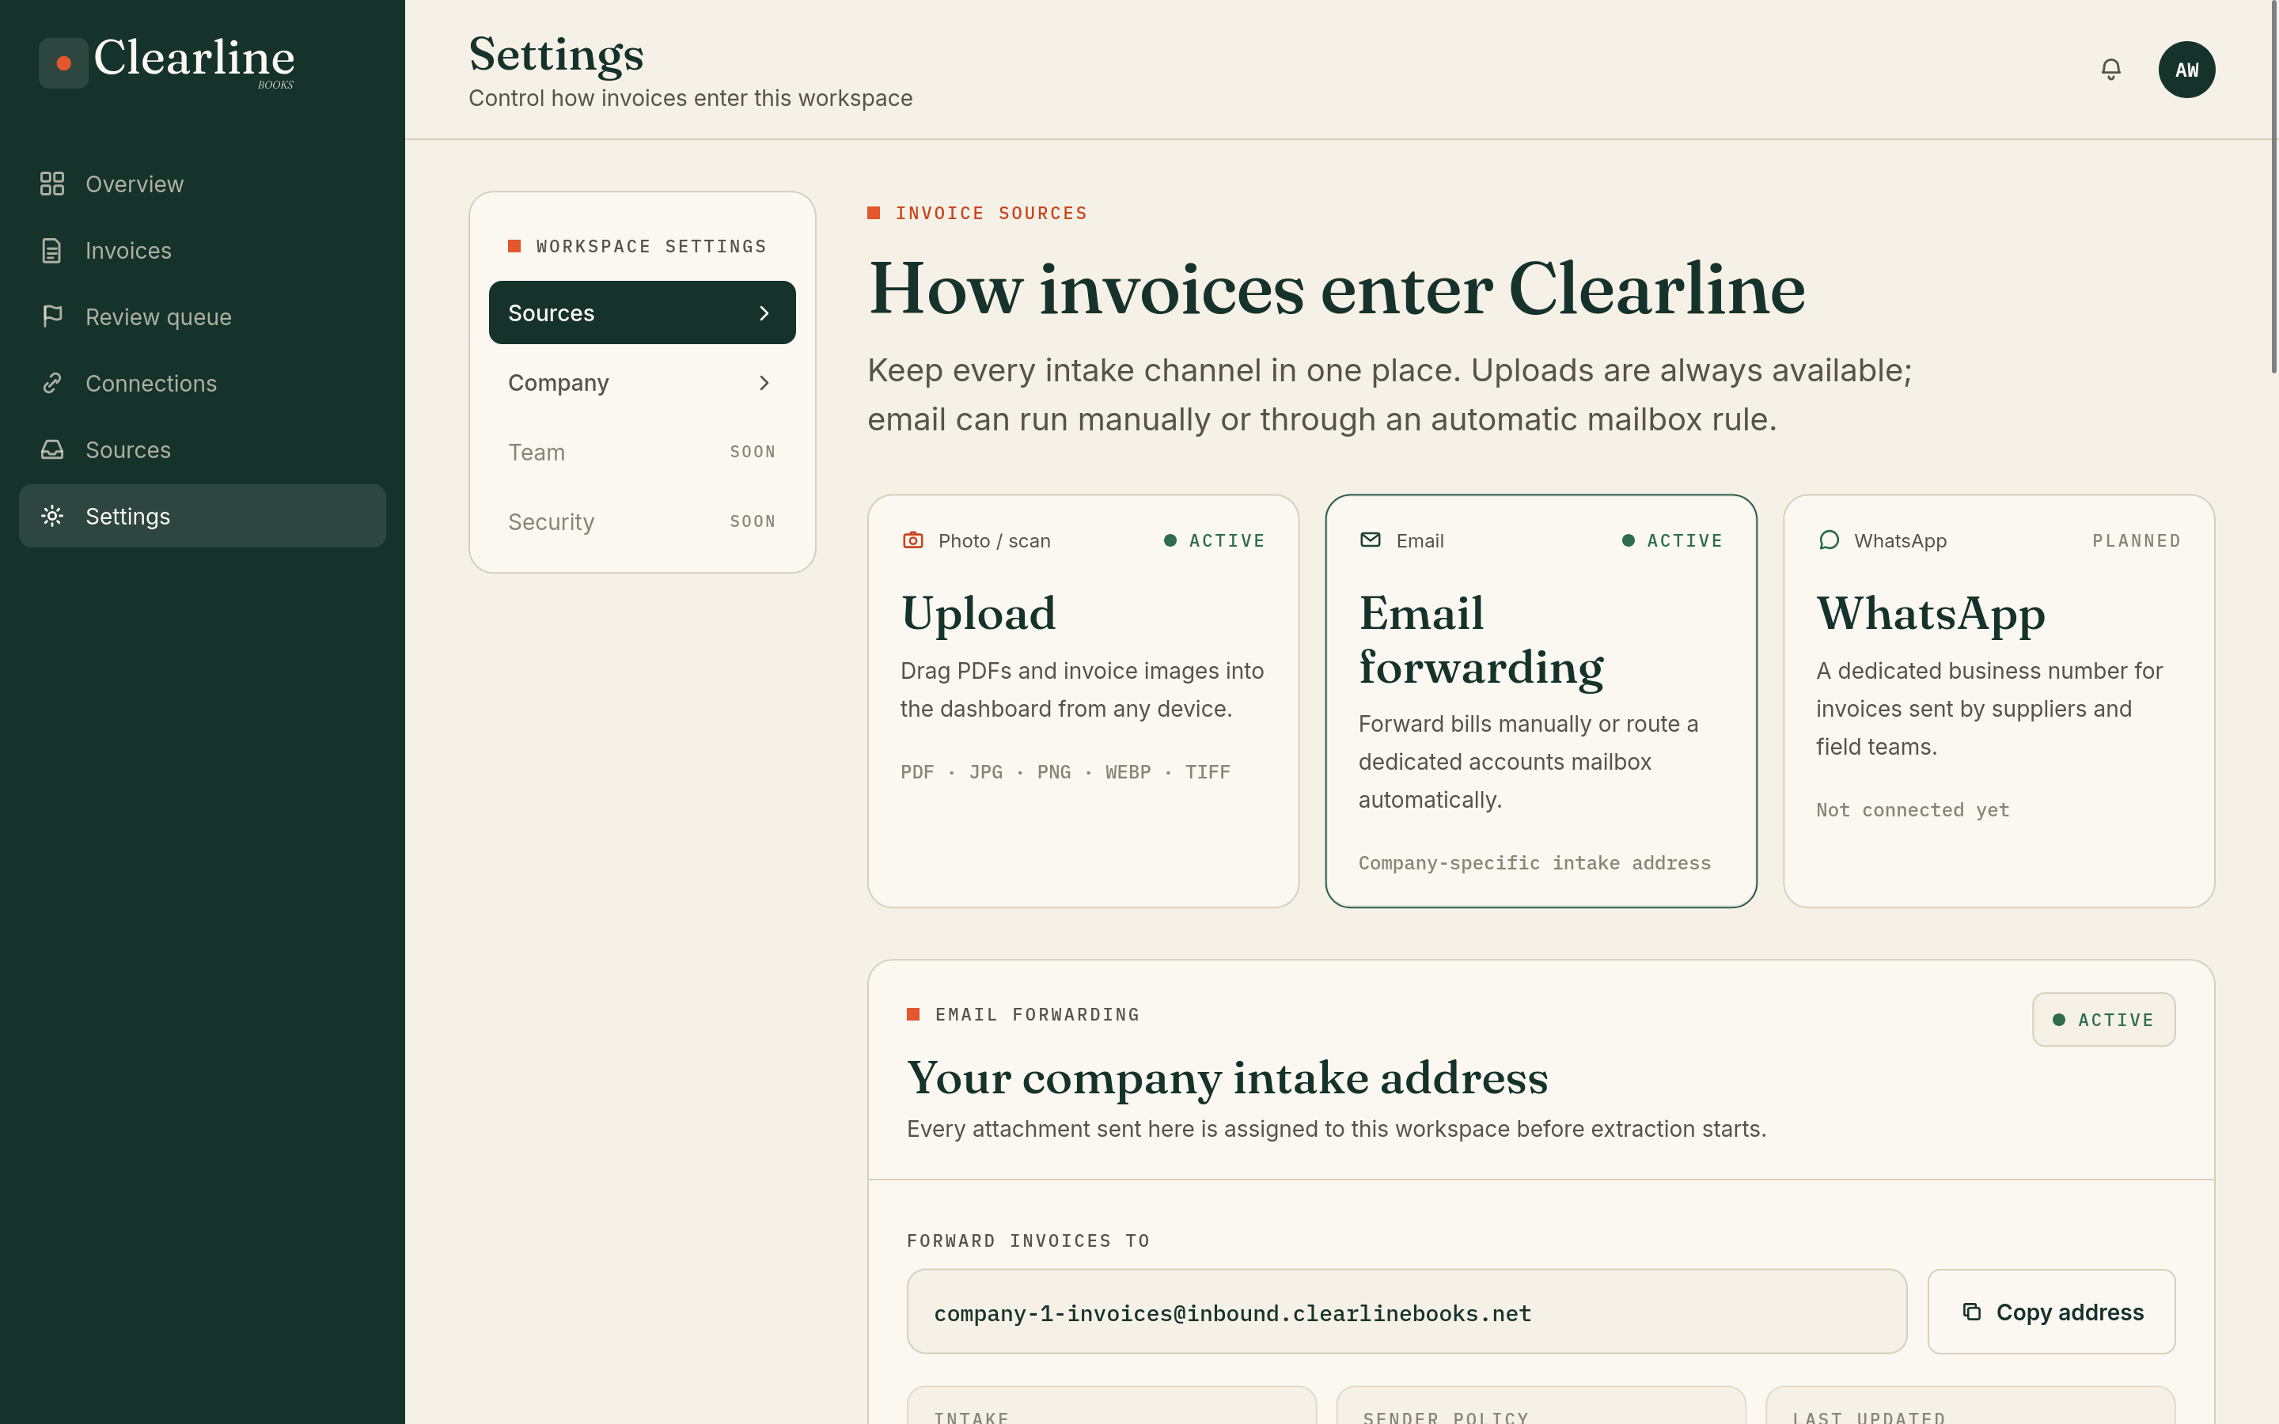The image size is (2279, 1424).
Task: Click the camera icon on Photo / scan card
Action: point(912,540)
